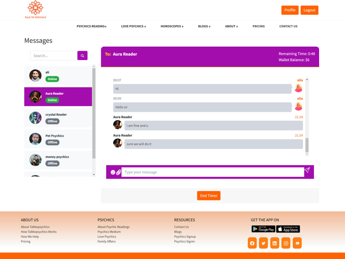Click the magnifier search button
Viewport: 345px width, 259px height.
tap(82, 56)
